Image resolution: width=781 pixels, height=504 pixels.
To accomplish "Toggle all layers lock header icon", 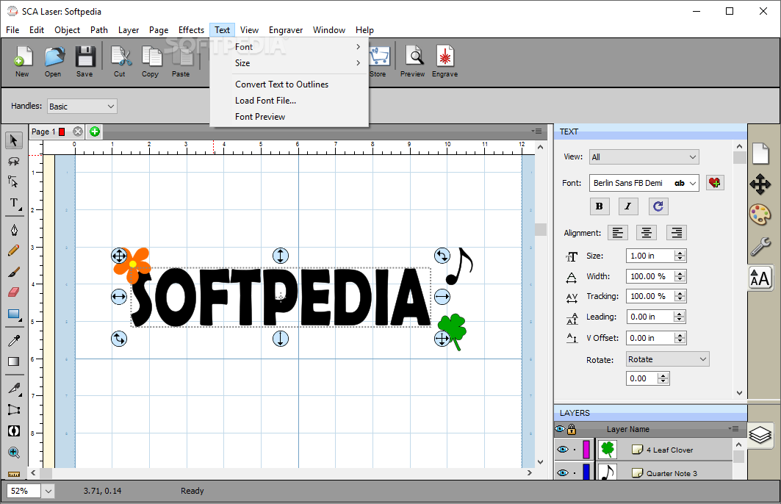I will [572, 429].
